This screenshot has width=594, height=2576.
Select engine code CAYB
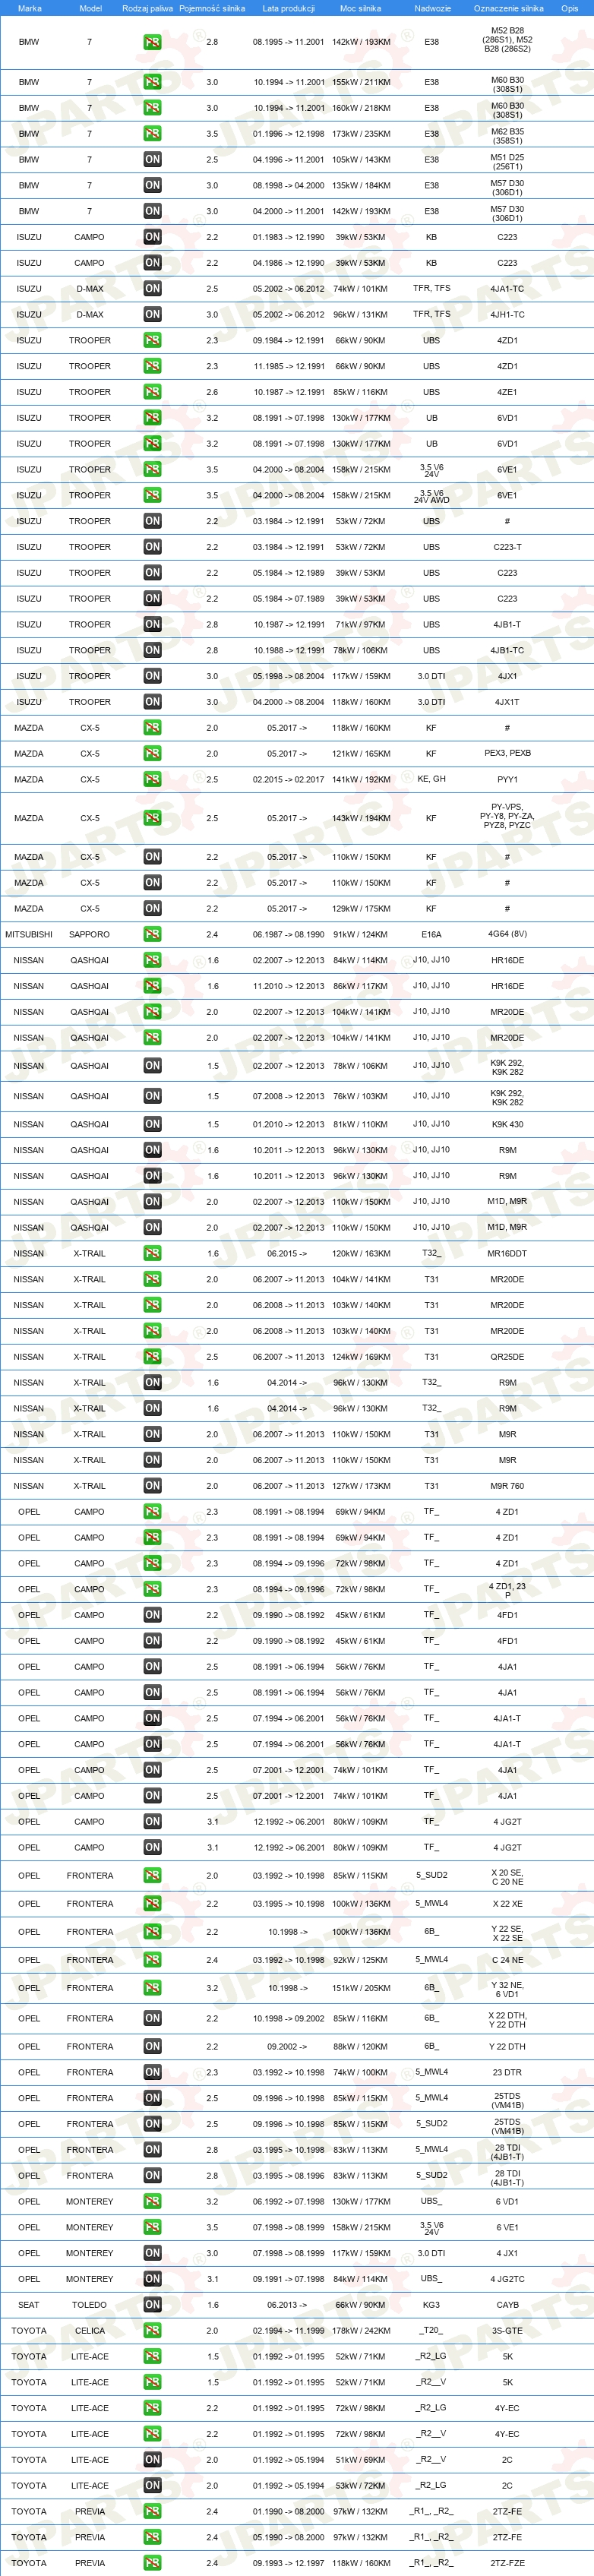tap(507, 2305)
